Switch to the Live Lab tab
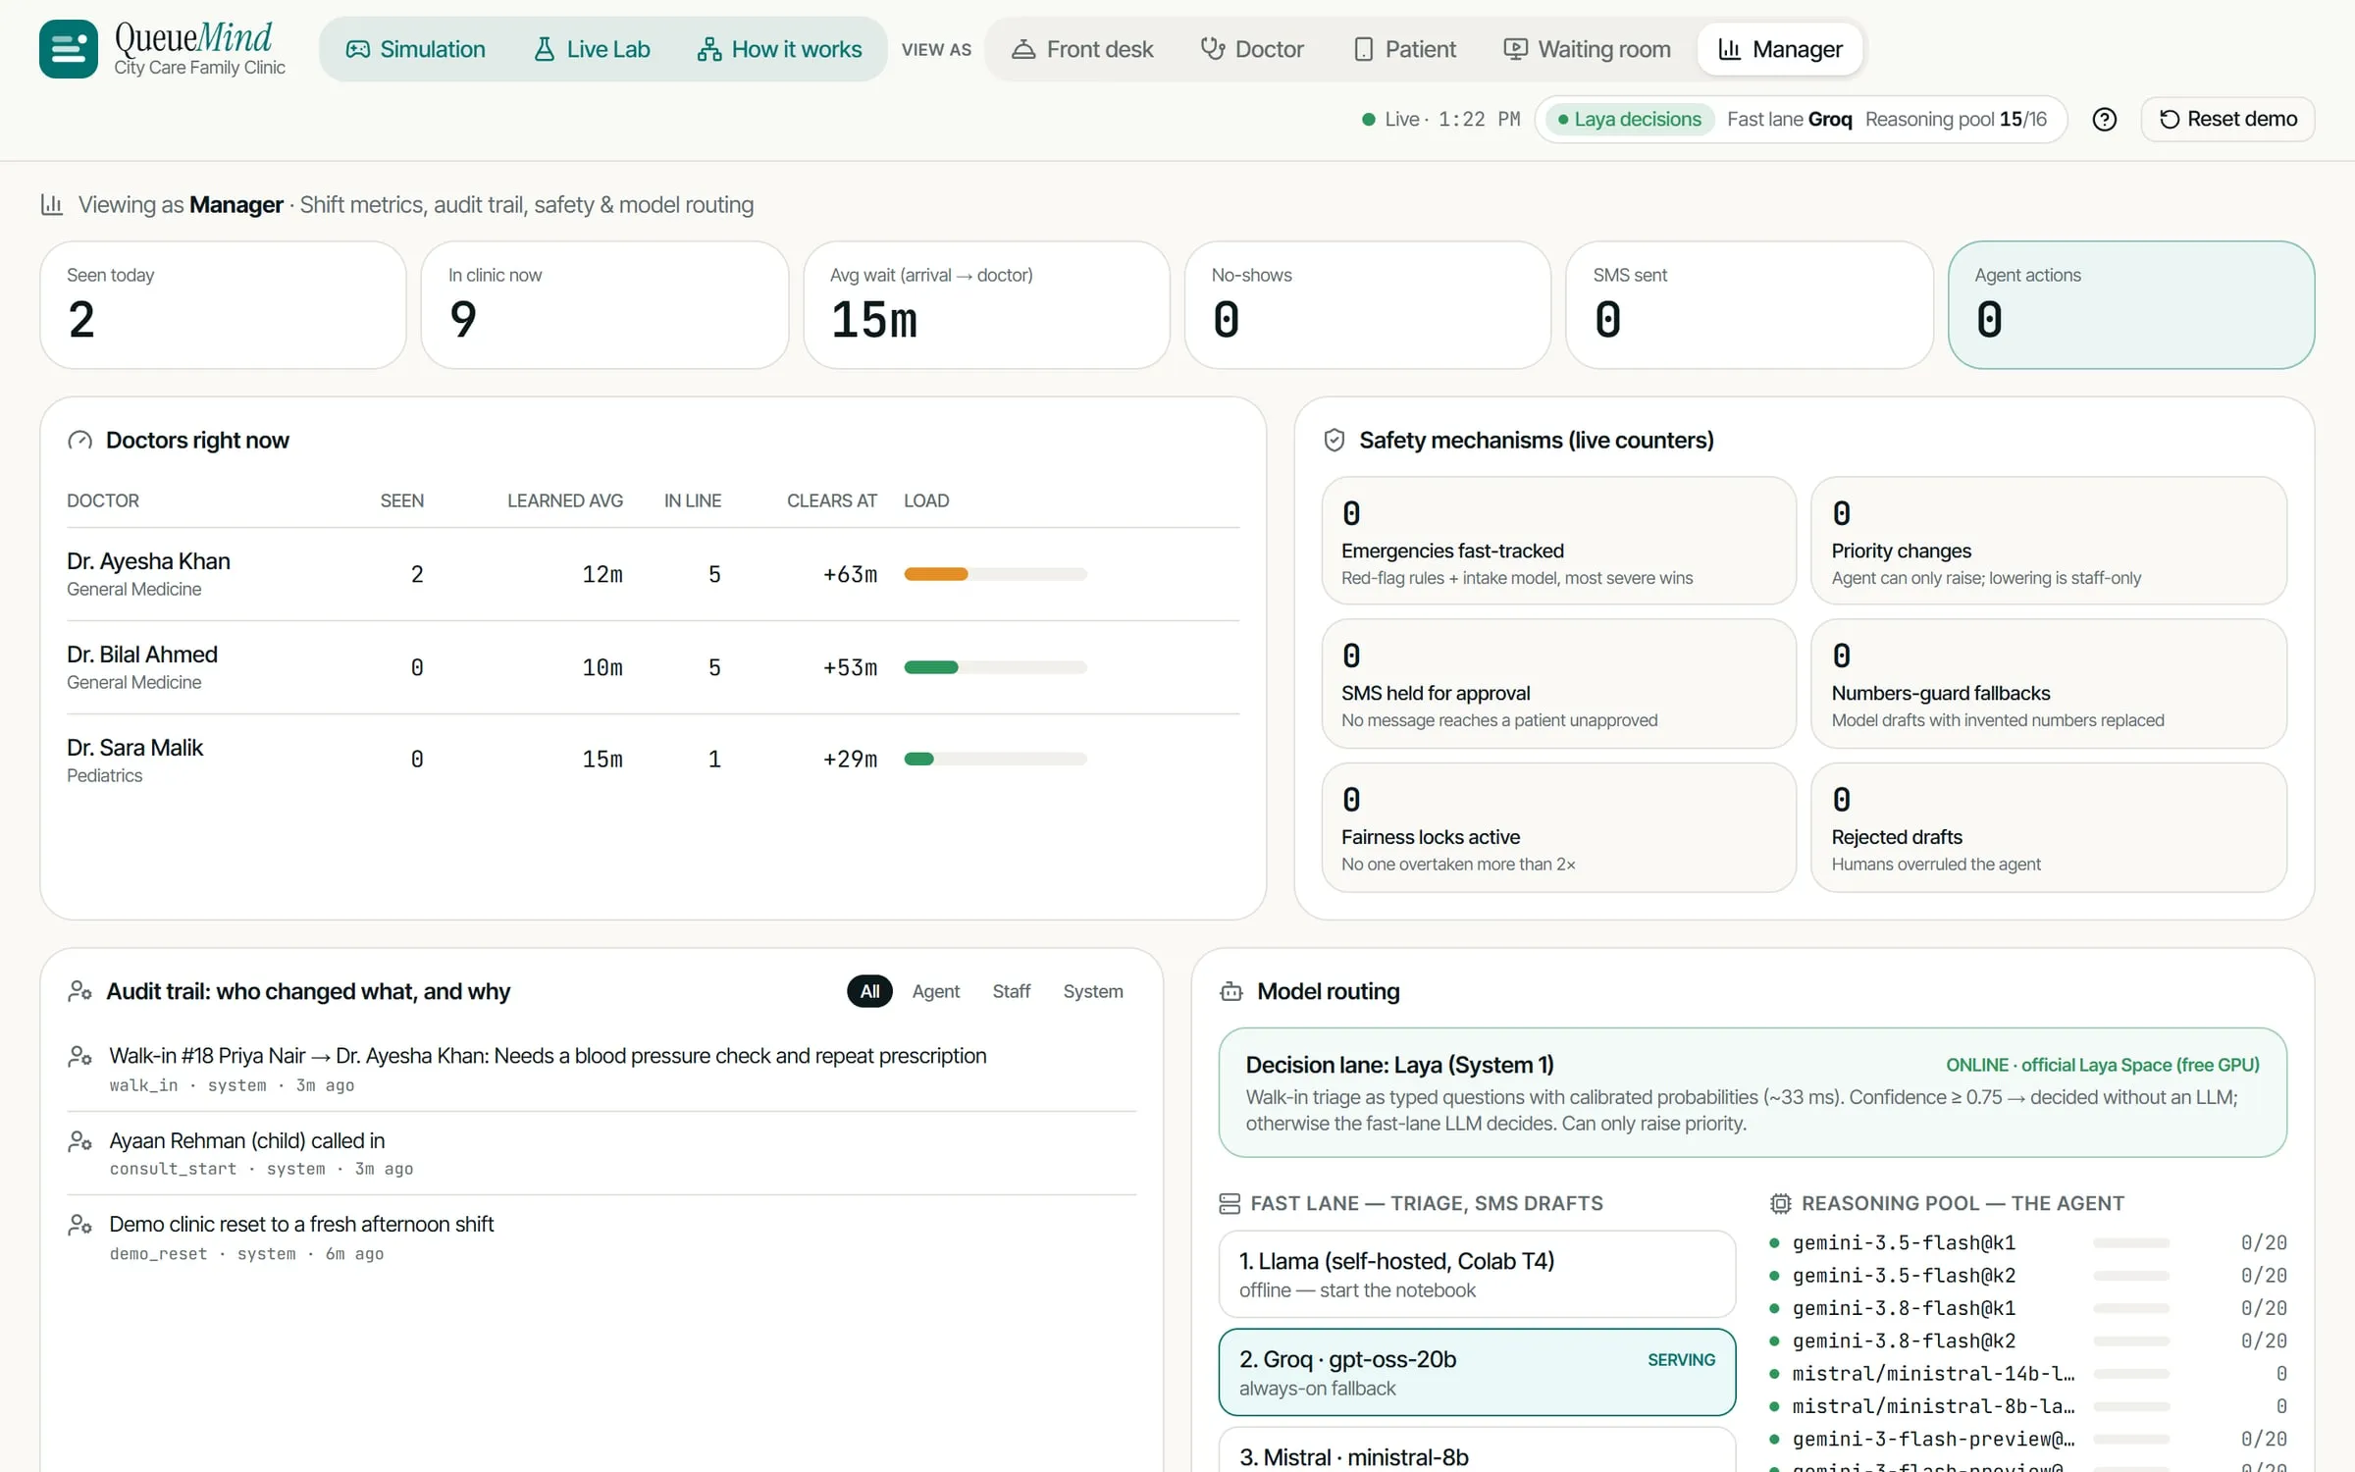Viewport: 2355px width, 1472px height. [x=592, y=49]
